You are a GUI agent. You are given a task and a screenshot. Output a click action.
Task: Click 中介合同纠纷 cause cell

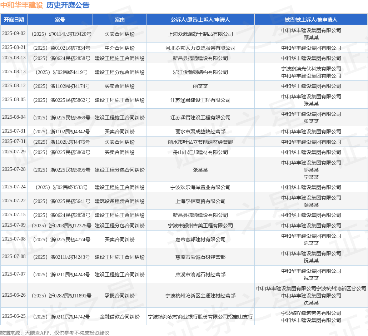119,48
